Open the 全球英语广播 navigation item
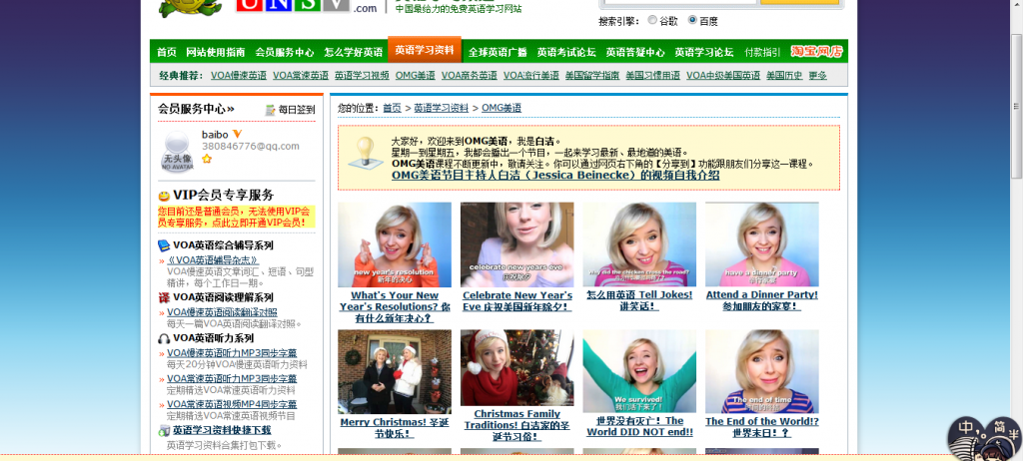The image size is (1023, 461). tap(498, 52)
